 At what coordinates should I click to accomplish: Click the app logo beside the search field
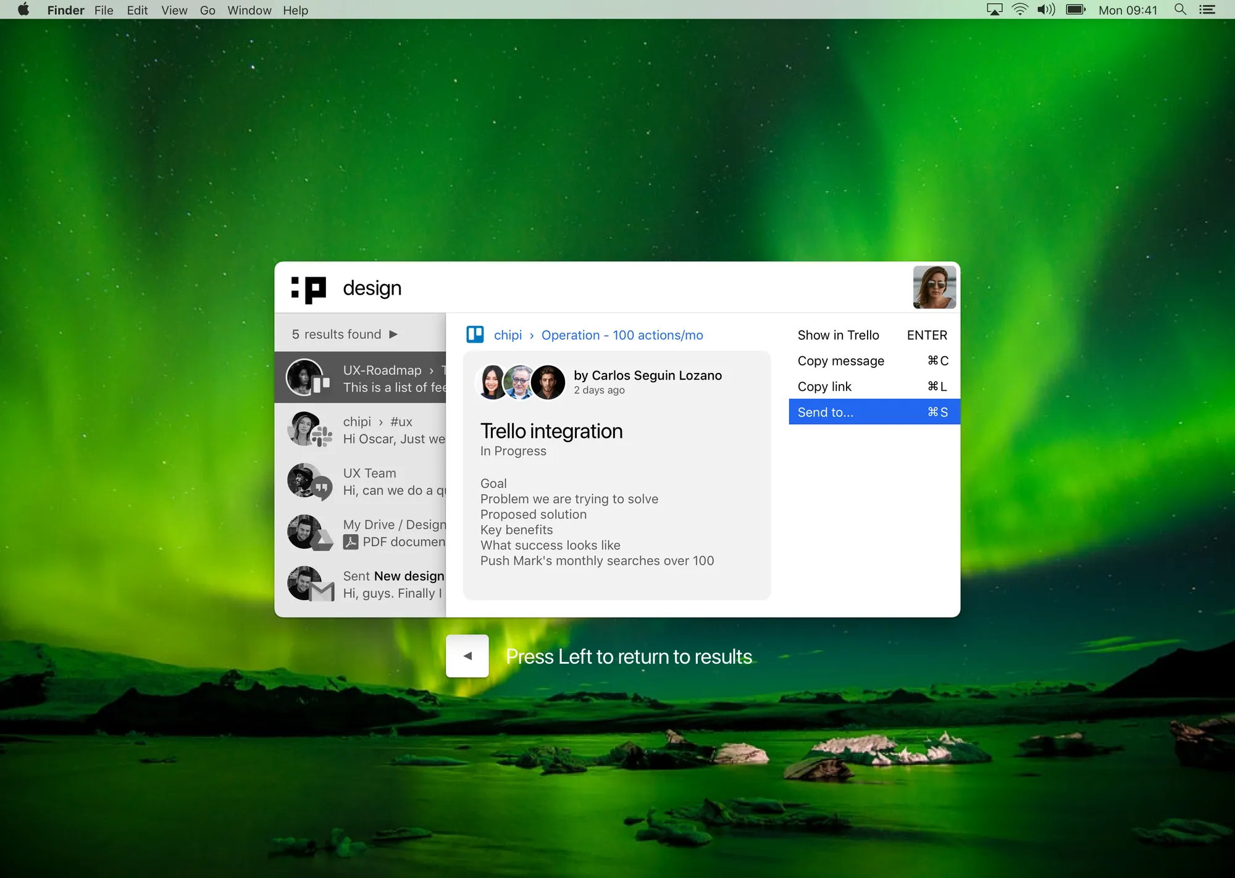[308, 290]
